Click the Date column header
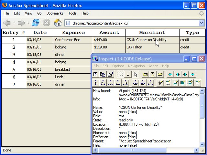Screen dimensions: 207x155 tap(40, 32)
